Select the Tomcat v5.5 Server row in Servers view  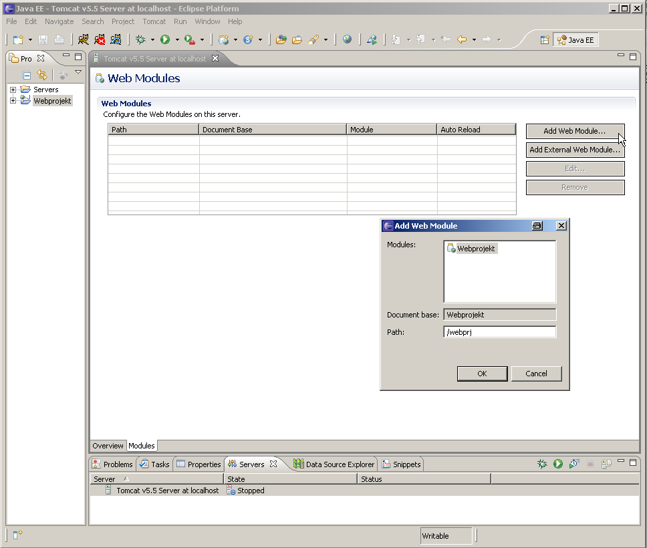tap(364, 491)
